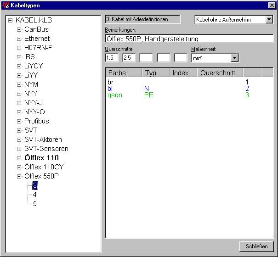Select the KABEL.KLB root entry
Viewport: 278px width, 257px height.
point(34,20)
